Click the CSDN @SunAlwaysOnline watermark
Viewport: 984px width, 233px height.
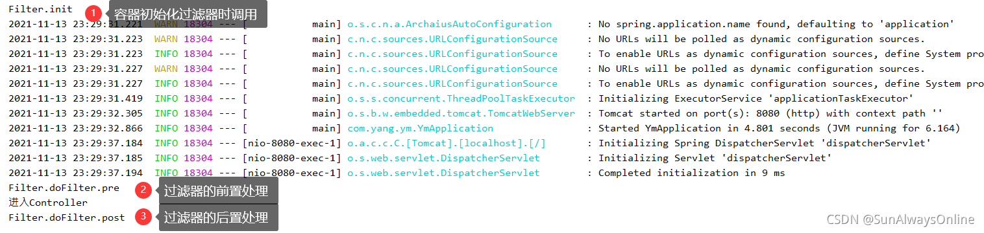click(900, 219)
